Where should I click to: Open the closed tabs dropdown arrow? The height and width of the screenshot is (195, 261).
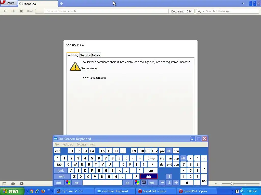coord(243,4)
